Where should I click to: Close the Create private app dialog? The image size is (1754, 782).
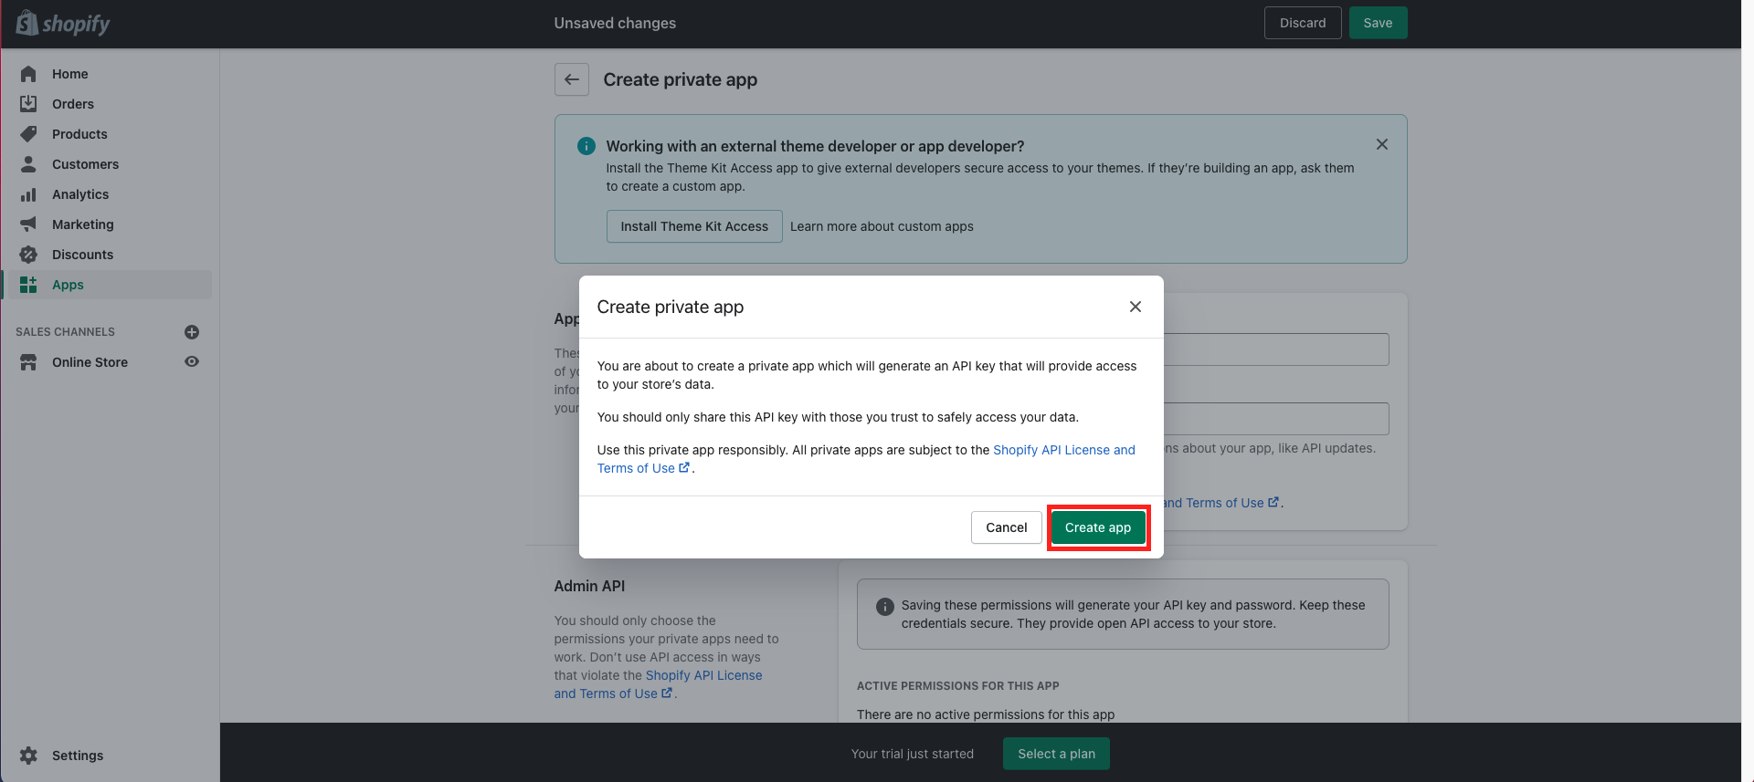[x=1136, y=307]
